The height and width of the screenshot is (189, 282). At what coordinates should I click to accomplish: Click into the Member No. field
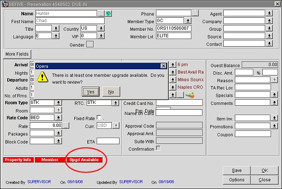(174, 28)
